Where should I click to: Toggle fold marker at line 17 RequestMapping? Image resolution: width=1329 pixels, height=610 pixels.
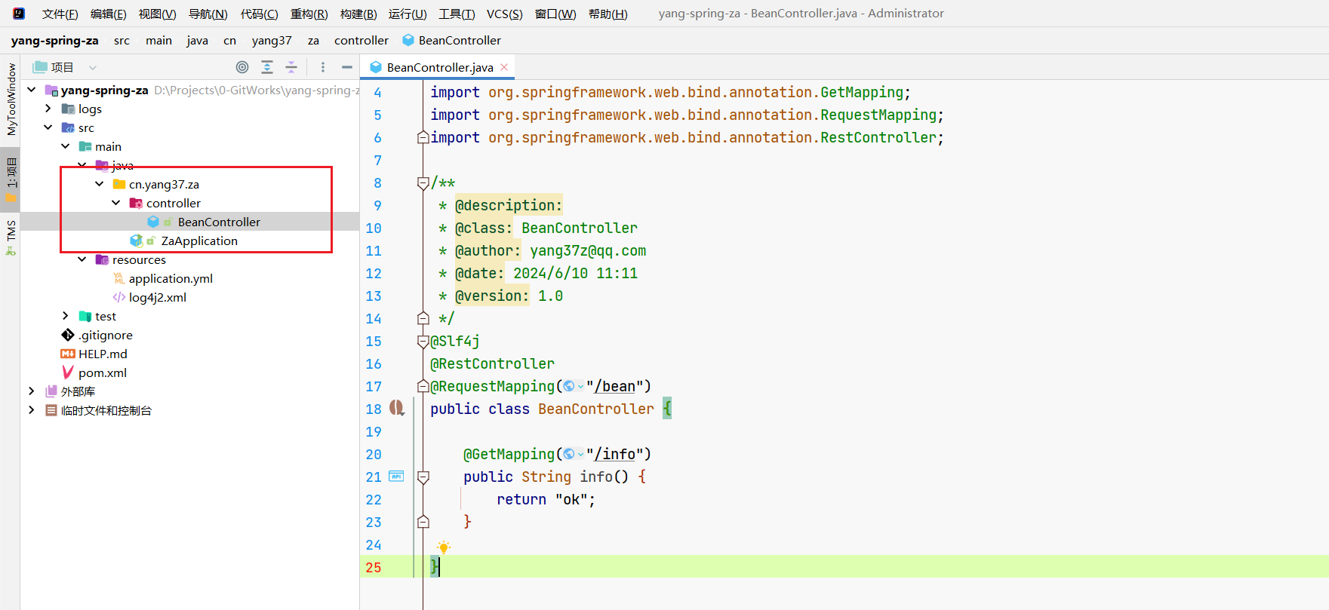(x=423, y=386)
